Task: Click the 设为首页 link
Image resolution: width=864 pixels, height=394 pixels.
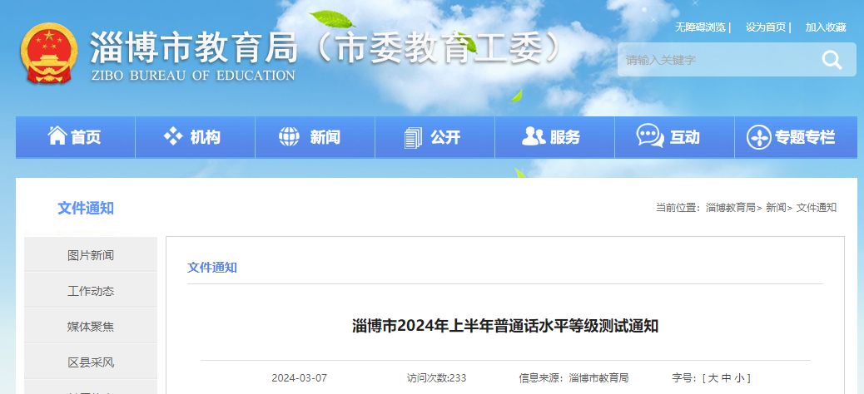Action: [x=766, y=27]
